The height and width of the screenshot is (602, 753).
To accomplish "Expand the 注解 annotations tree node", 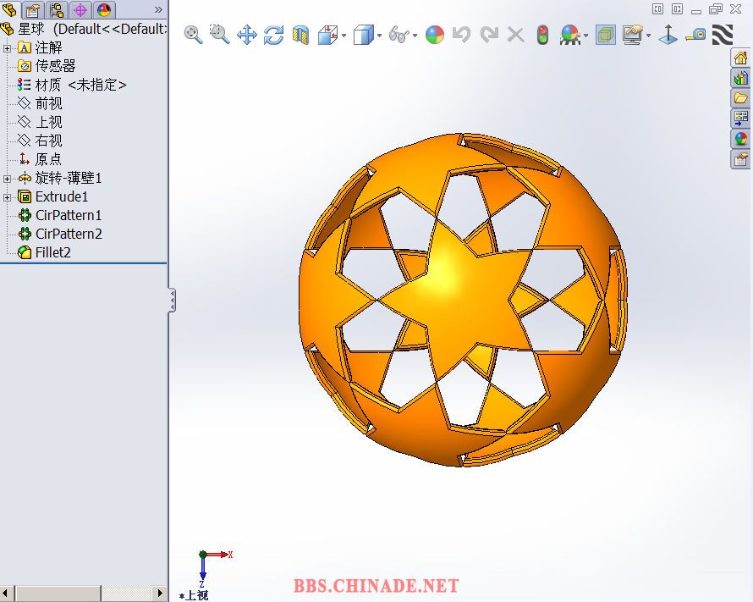I will 8,47.
